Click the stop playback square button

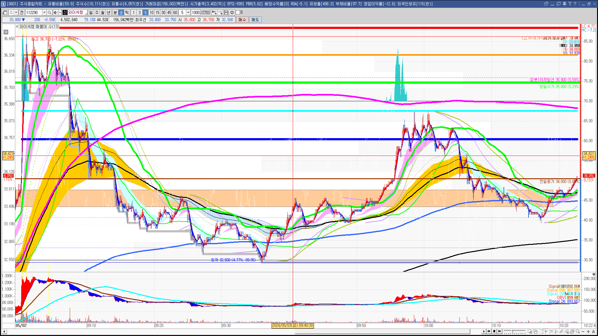pyautogui.click(x=494, y=331)
